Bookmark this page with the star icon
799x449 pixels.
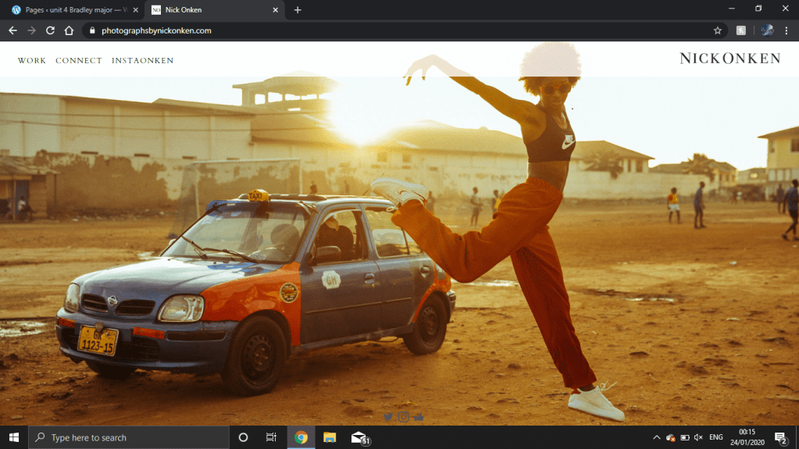pyautogui.click(x=717, y=30)
